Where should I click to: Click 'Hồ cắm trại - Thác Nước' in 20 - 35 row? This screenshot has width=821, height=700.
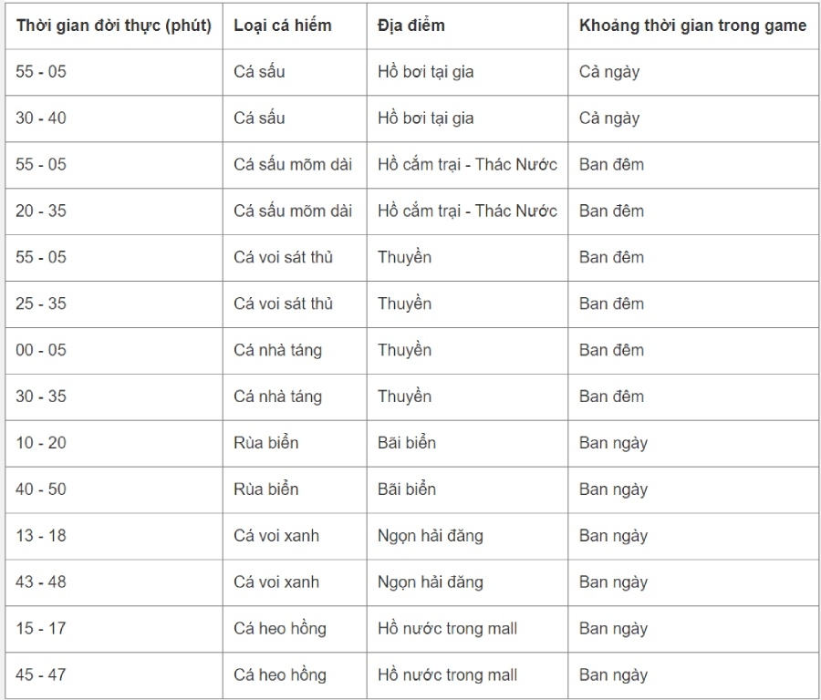coord(467,211)
